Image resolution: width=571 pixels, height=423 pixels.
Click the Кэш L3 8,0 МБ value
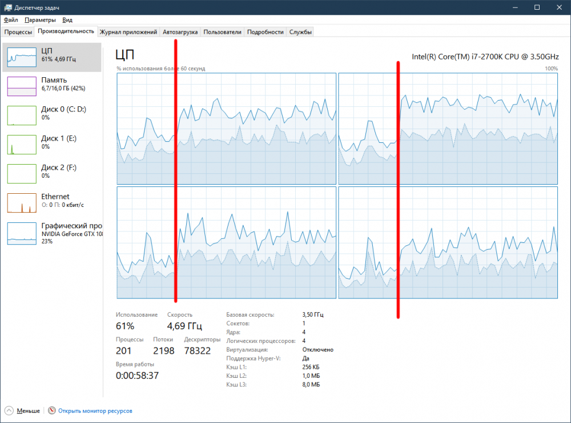(x=311, y=384)
